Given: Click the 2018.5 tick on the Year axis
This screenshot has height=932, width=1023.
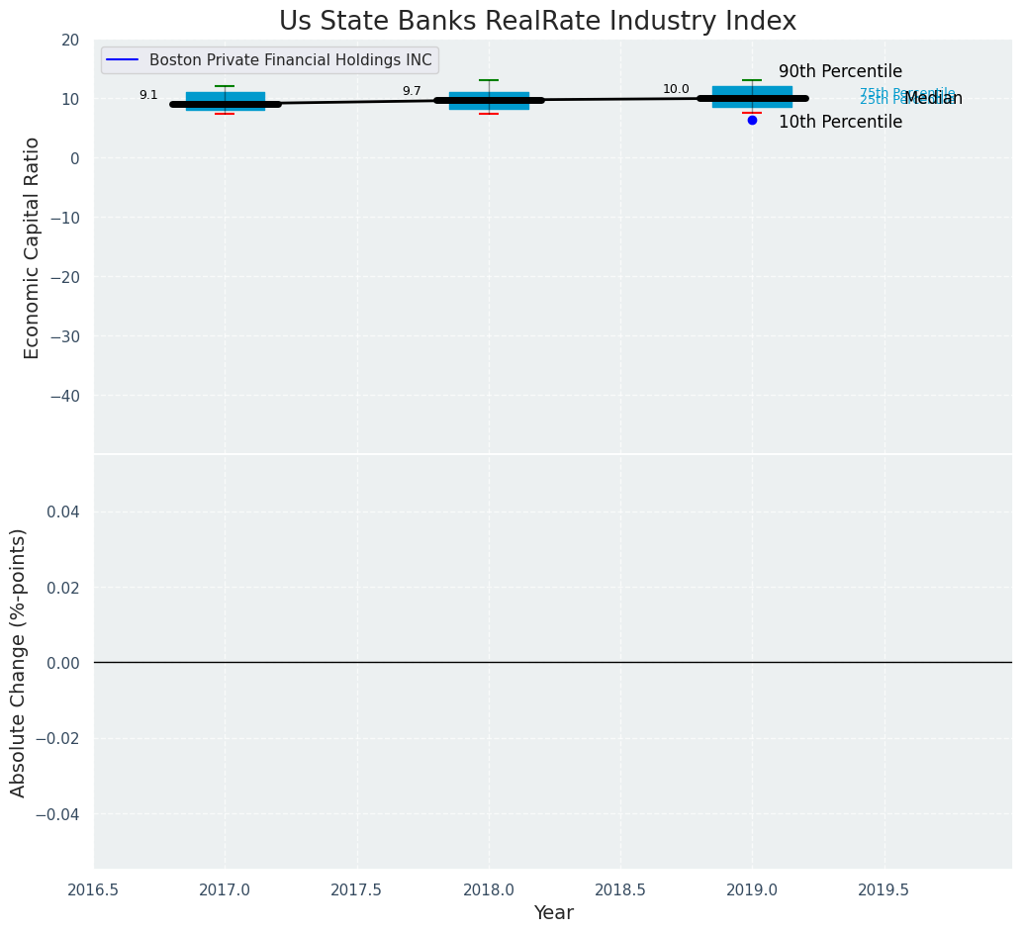Looking at the screenshot, I should tap(620, 890).
